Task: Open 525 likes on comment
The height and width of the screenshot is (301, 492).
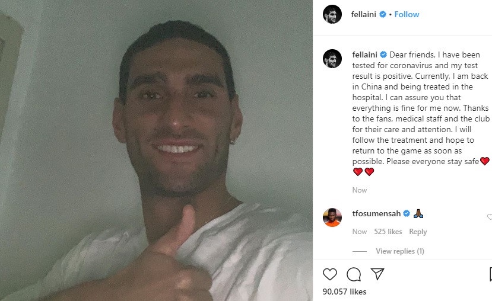Action: pos(388,232)
